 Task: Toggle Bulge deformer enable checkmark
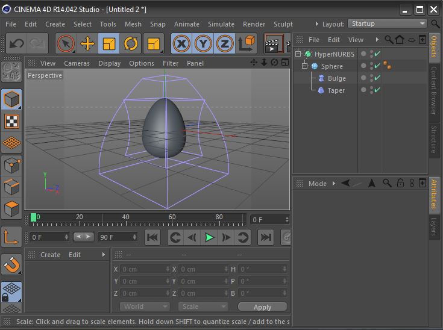click(x=377, y=78)
